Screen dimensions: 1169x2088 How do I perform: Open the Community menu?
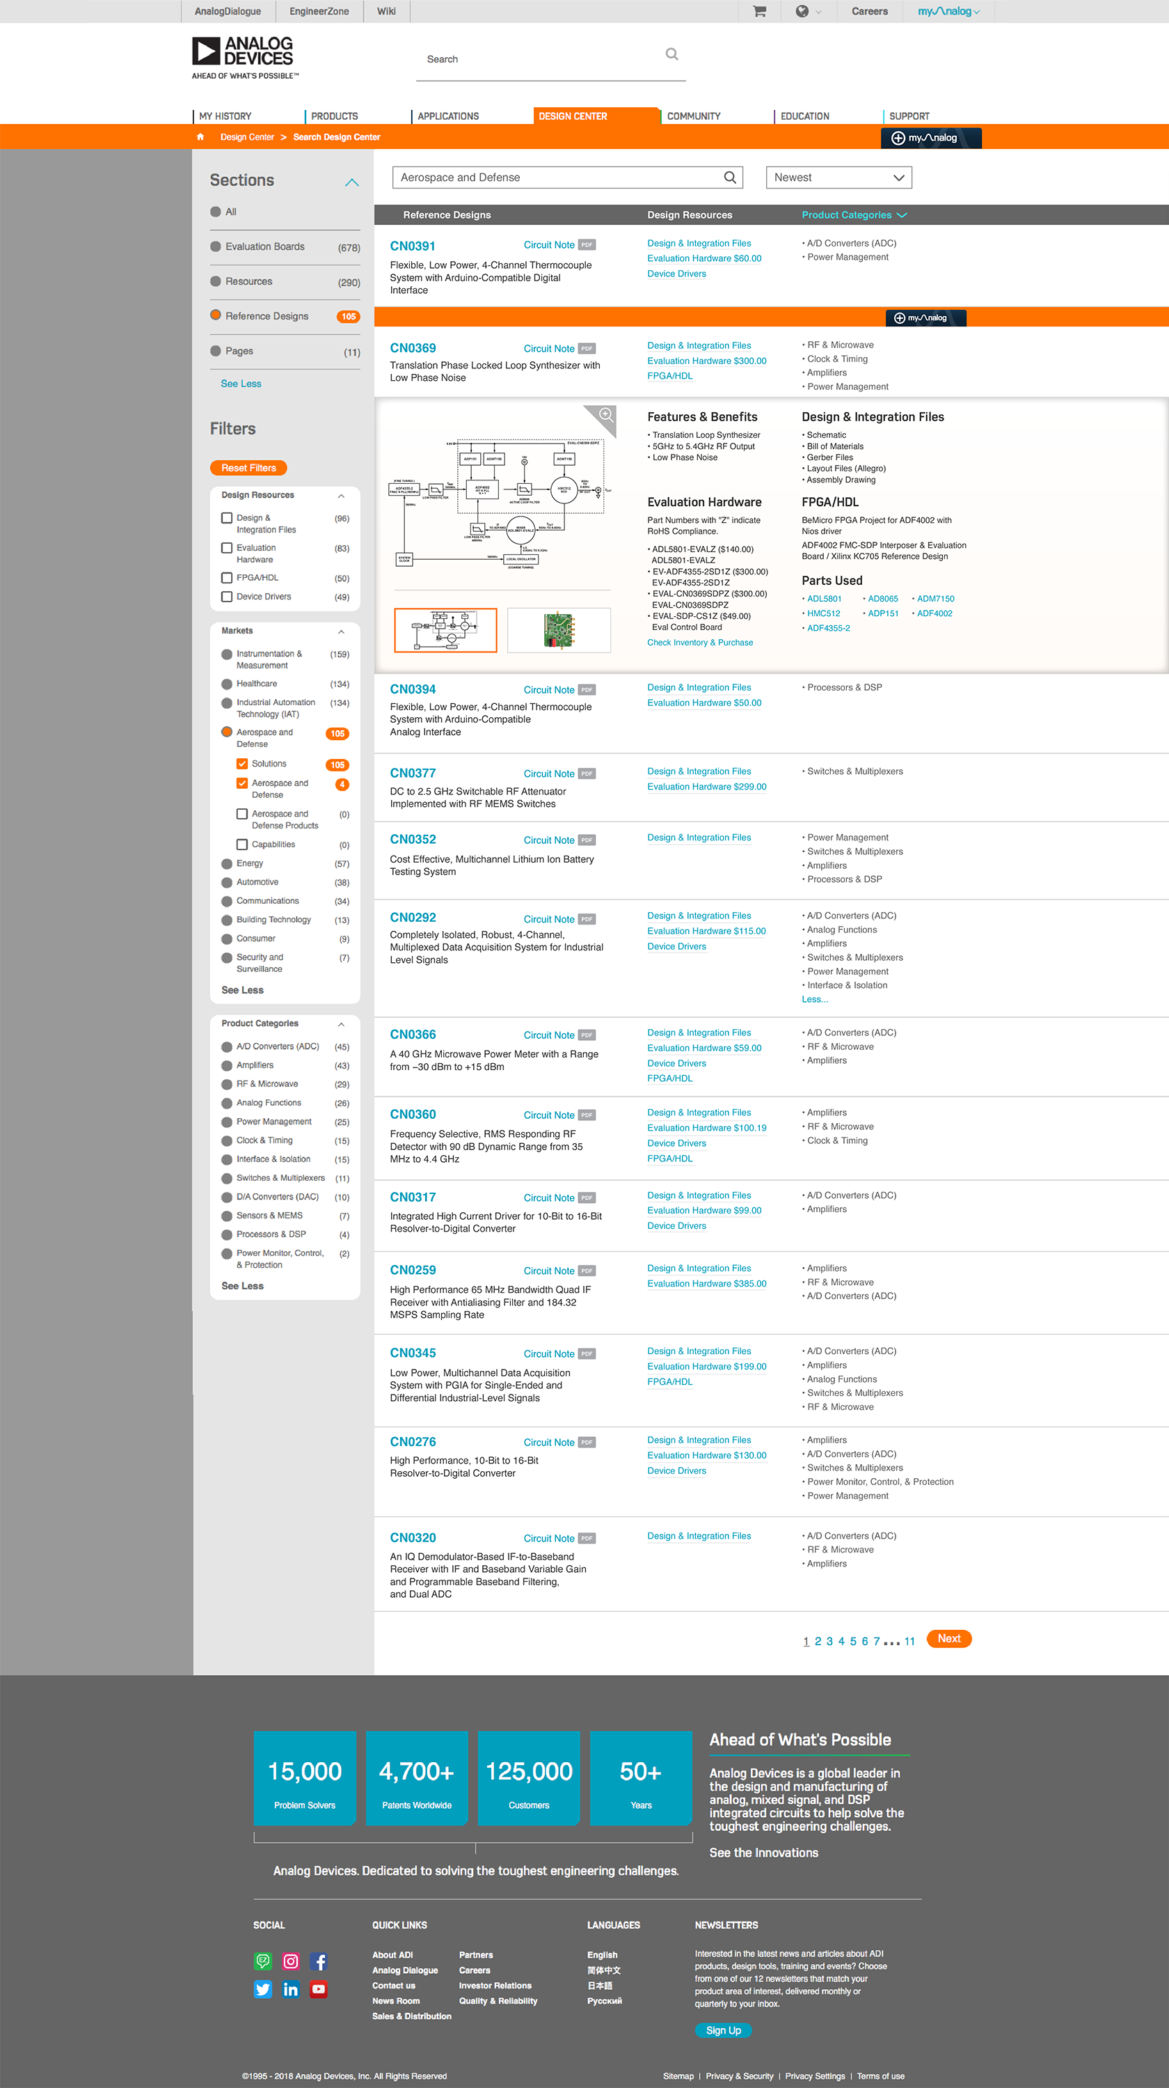694,116
